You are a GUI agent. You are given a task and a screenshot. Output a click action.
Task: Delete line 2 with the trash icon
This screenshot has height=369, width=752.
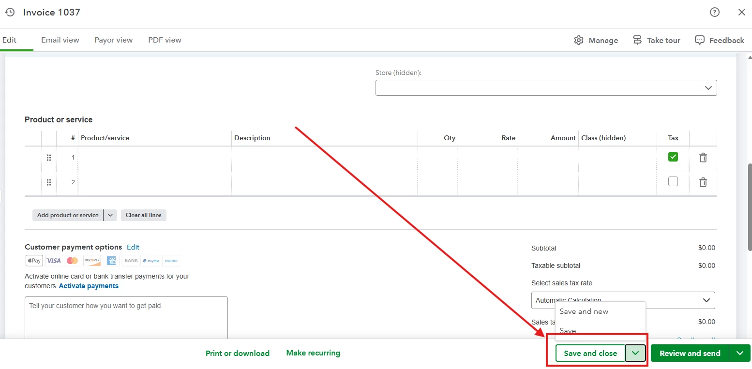point(703,182)
